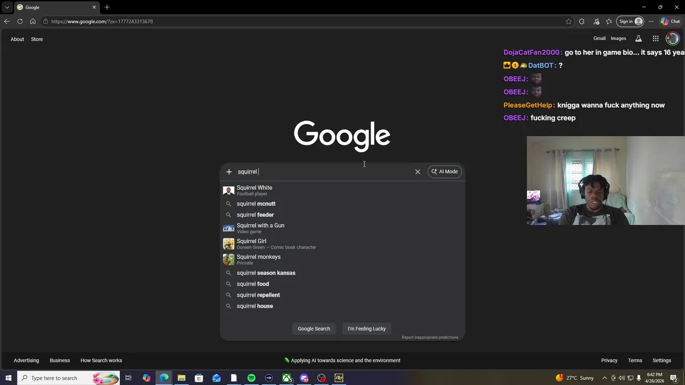Select suggestion squirrel season kansas

[342, 273]
